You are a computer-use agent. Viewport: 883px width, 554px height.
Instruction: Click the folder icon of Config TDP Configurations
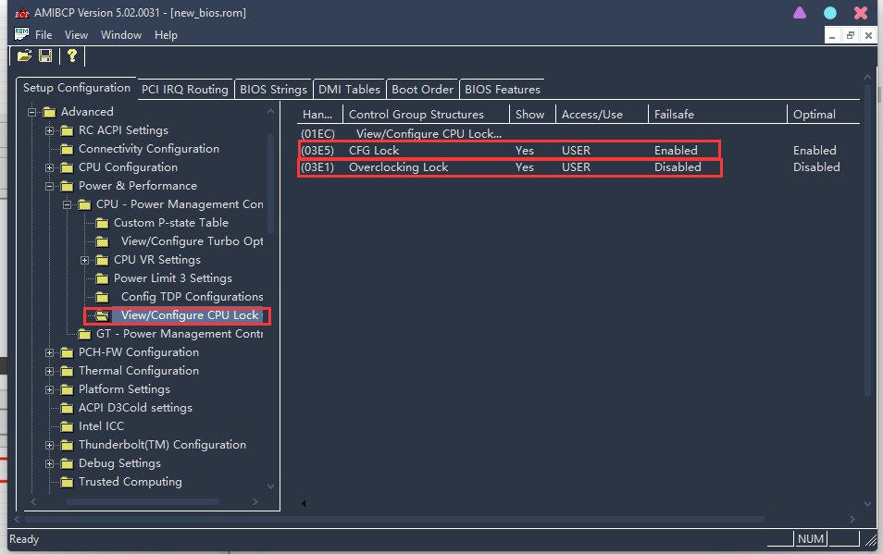click(102, 297)
